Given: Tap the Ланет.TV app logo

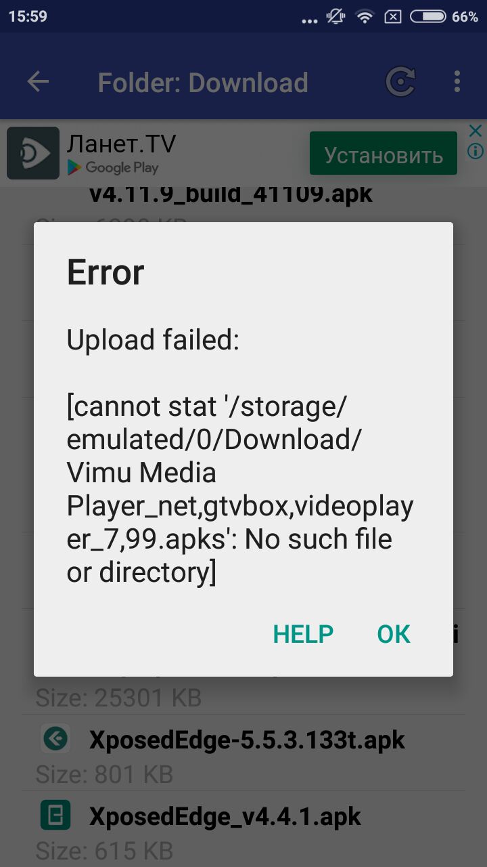Looking at the screenshot, I should click(x=33, y=154).
